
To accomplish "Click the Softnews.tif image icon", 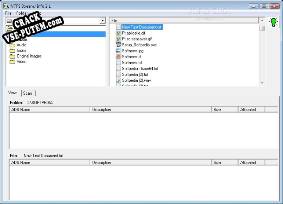I will pyautogui.click(x=119, y=57).
